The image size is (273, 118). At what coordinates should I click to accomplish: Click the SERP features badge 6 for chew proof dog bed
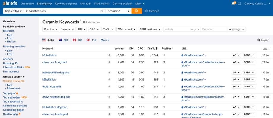pos(109,62)
